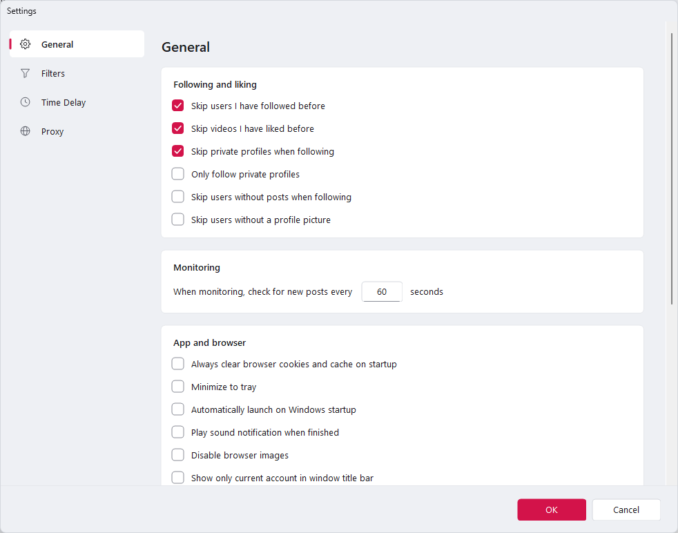This screenshot has height=533, width=678.
Task: Click the 'When monitoring, check for new posts every' label
Action: coord(263,291)
